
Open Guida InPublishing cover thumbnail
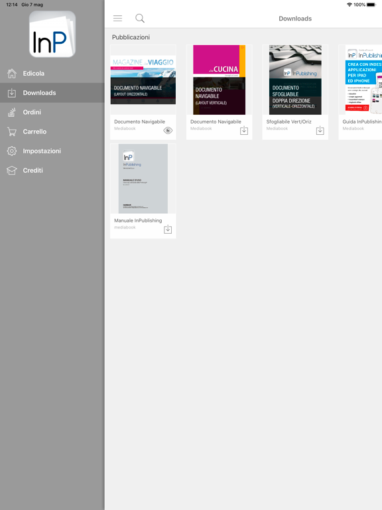(363, 80)
